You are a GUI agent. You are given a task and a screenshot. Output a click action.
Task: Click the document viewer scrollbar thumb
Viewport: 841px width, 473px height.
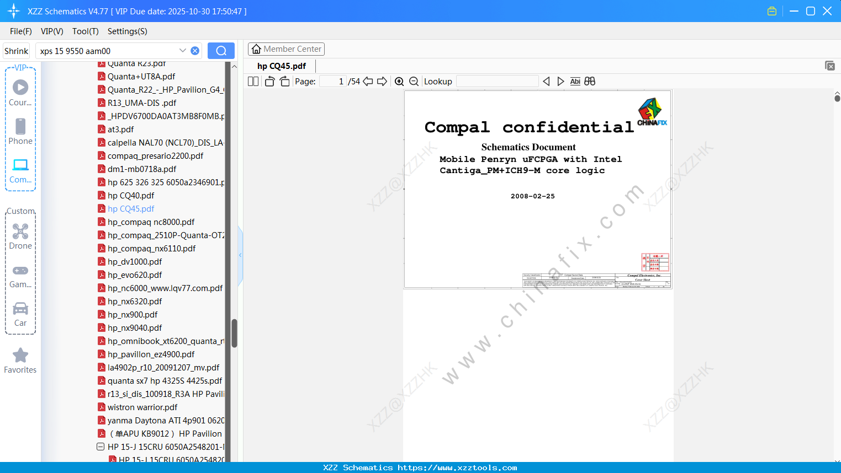coord(837,98)
